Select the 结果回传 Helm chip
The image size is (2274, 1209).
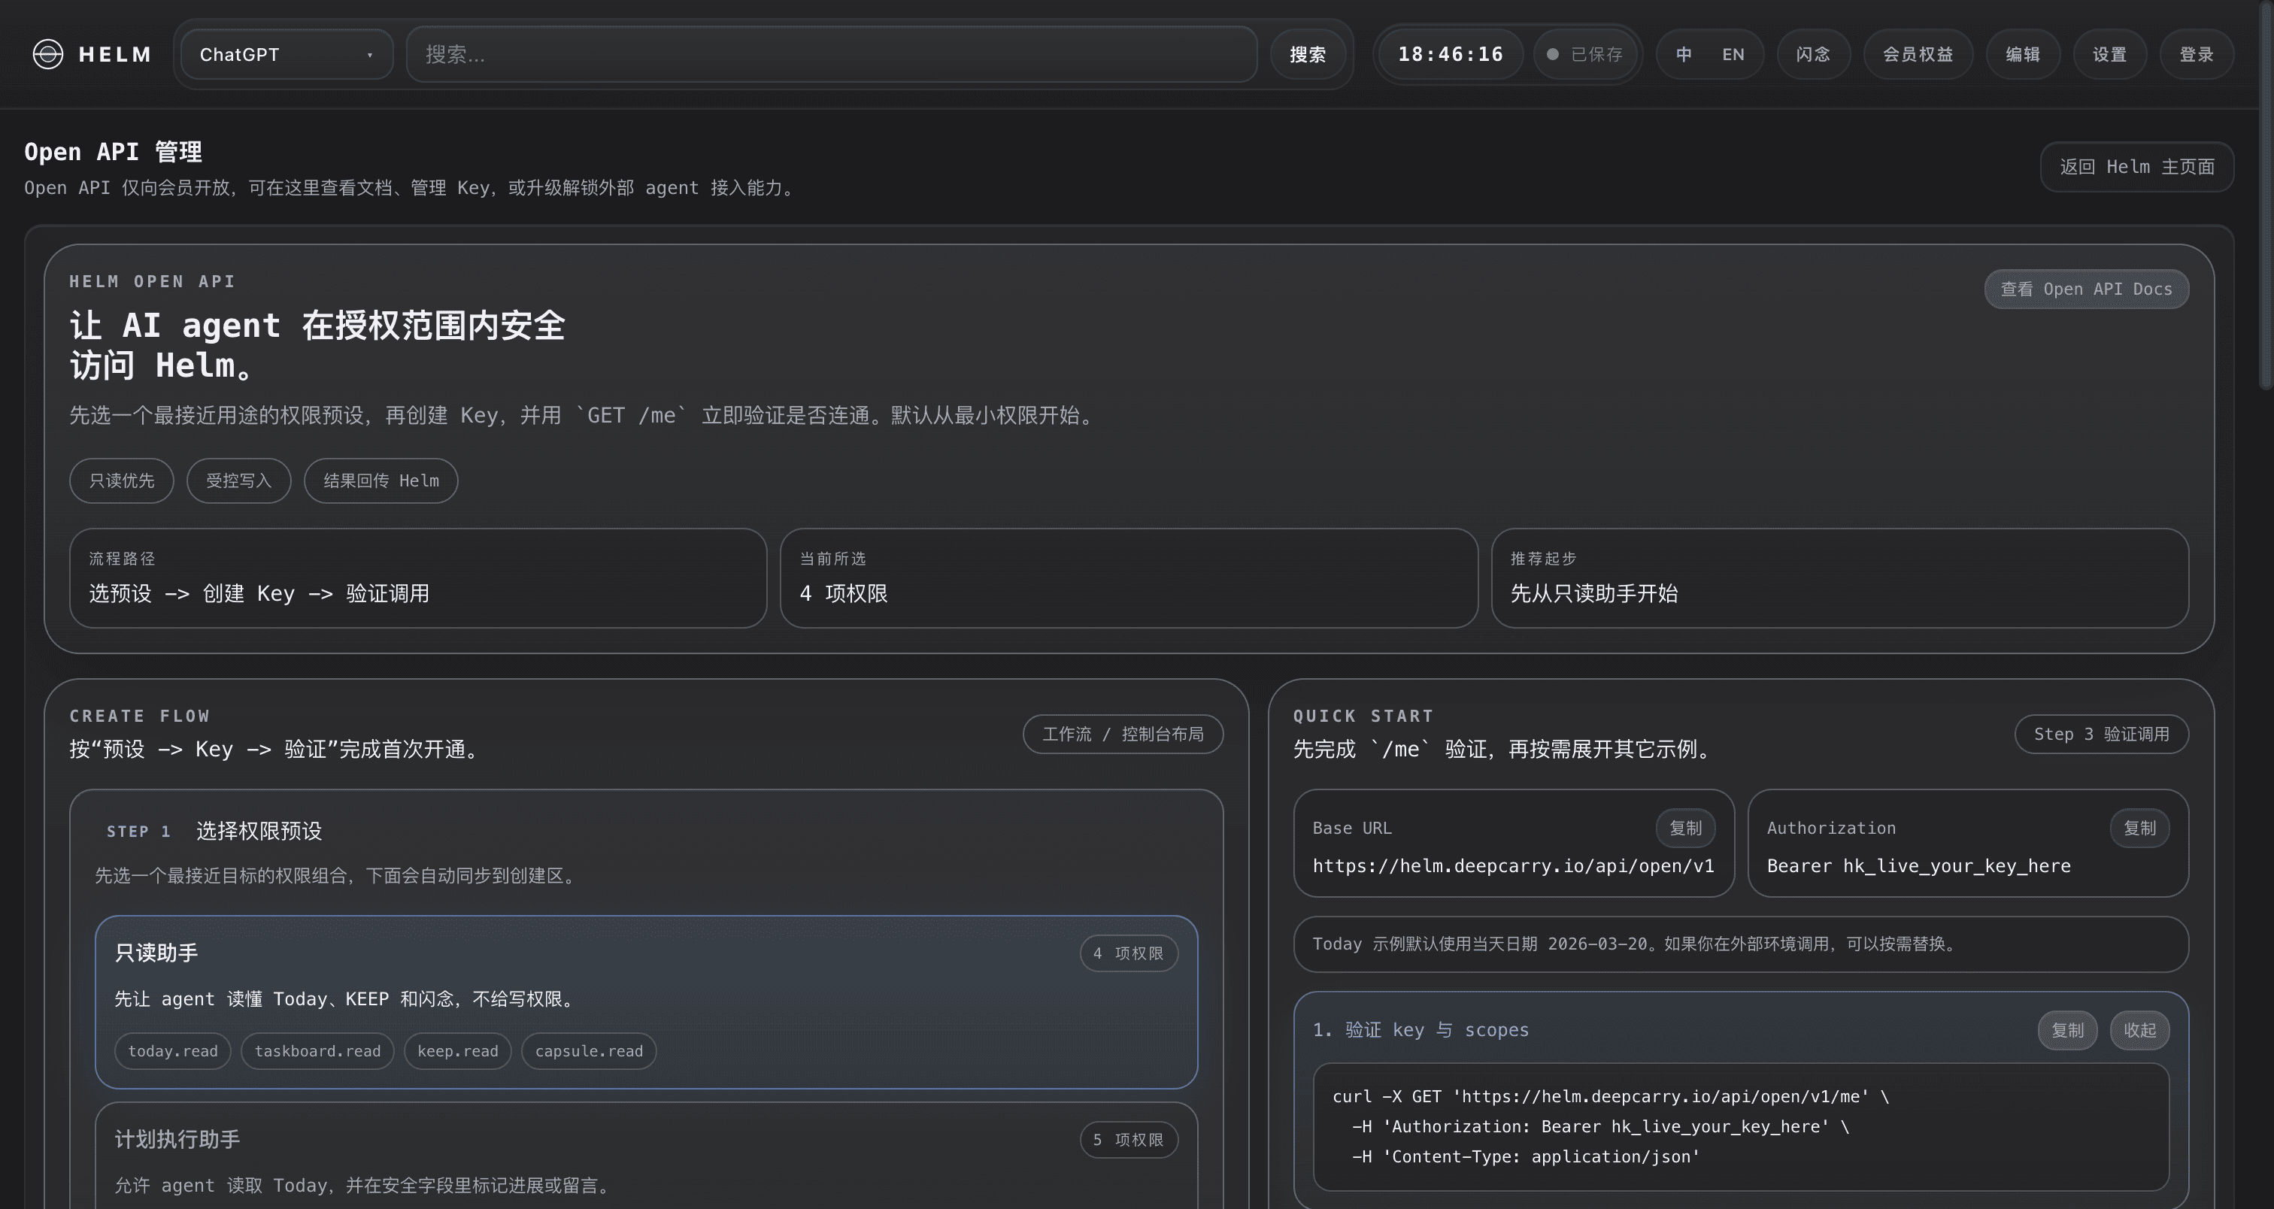380,480
